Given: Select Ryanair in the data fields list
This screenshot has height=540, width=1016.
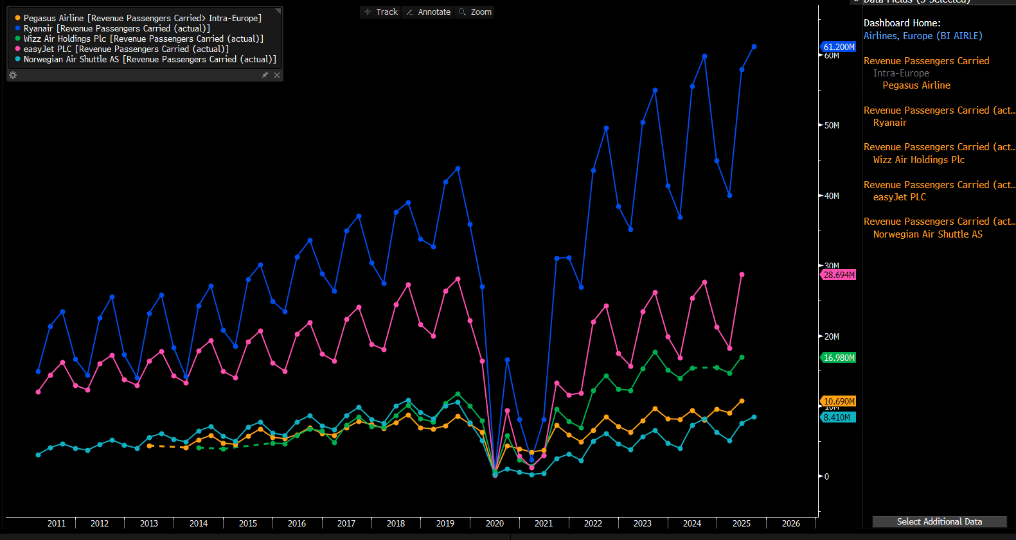Looking at the screenshot, I should tap(889, 123).
